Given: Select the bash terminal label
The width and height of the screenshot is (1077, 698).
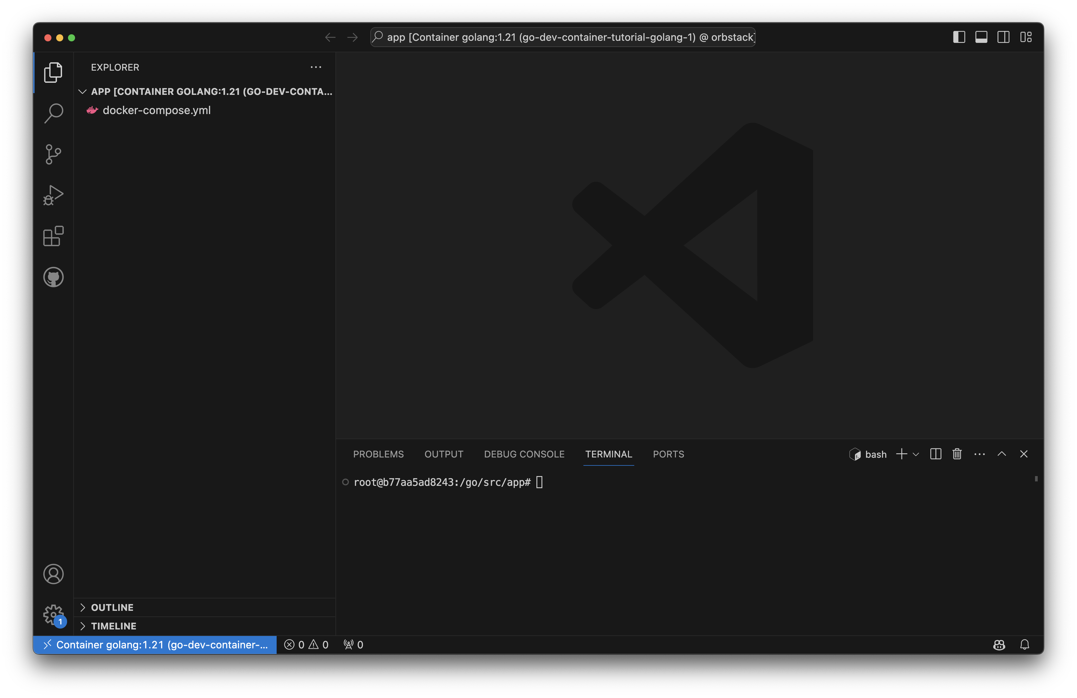Looking at the screenshot, I should pos(868,454).
